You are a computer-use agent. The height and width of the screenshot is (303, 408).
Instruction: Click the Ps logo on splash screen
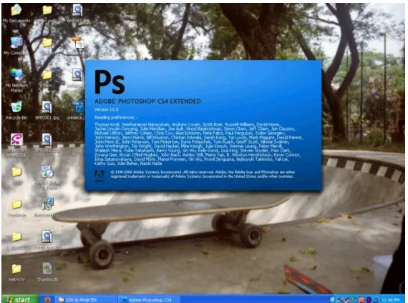pos(110,81)
